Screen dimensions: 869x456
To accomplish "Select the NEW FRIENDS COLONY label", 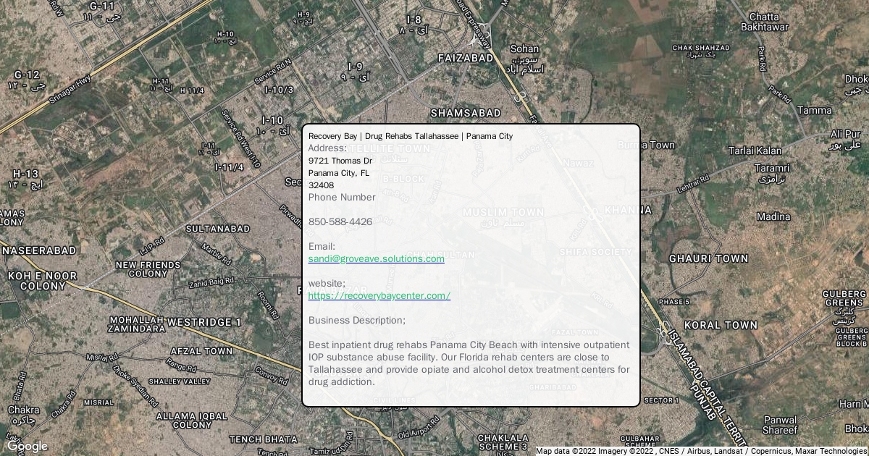I will click(148, 269).
